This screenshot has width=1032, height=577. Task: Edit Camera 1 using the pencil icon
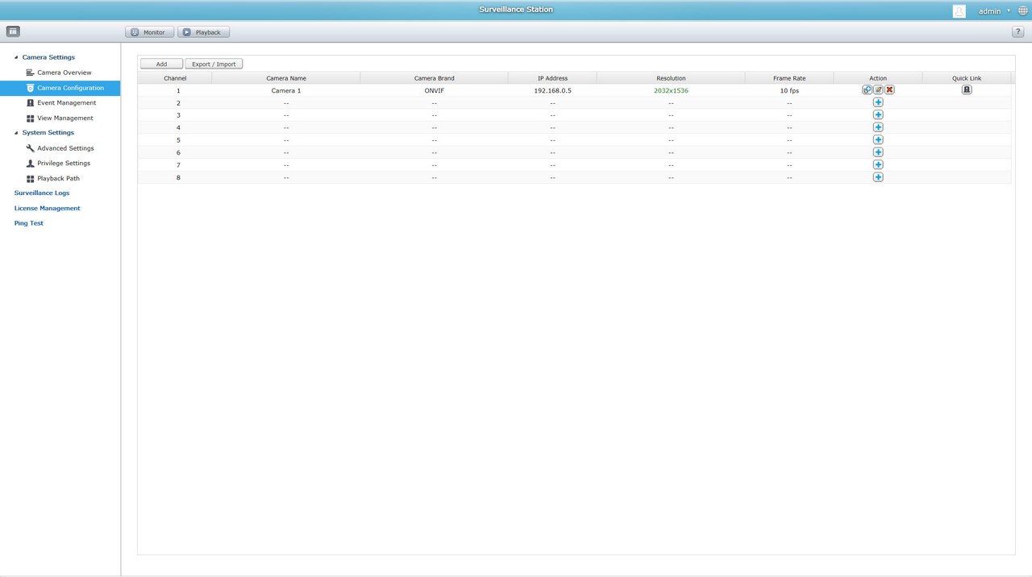tap(878, 90)
